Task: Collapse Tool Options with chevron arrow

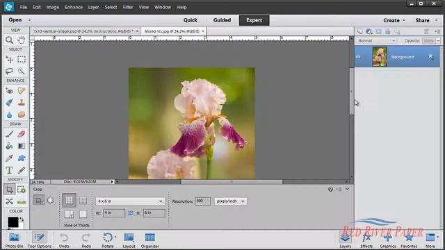Action: click(x=348, y=189)
